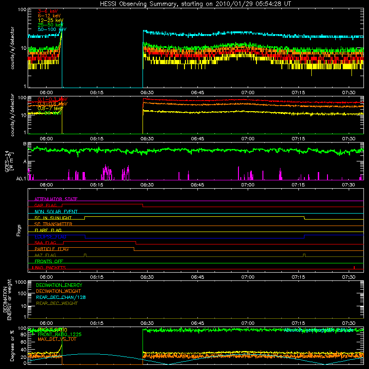369x369 pixels.
Task: Click the B tick label on GOES axis
Action: 25,143
